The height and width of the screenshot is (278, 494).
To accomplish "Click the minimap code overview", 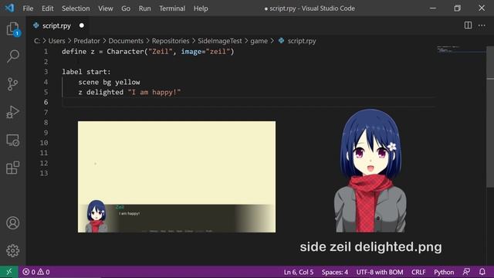I will click(461, 49).
